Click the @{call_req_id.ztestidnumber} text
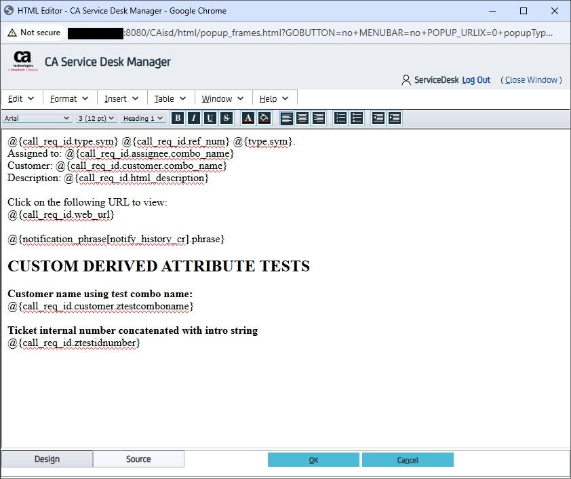This screenshot has width=571, height=479. click(74, 343)
